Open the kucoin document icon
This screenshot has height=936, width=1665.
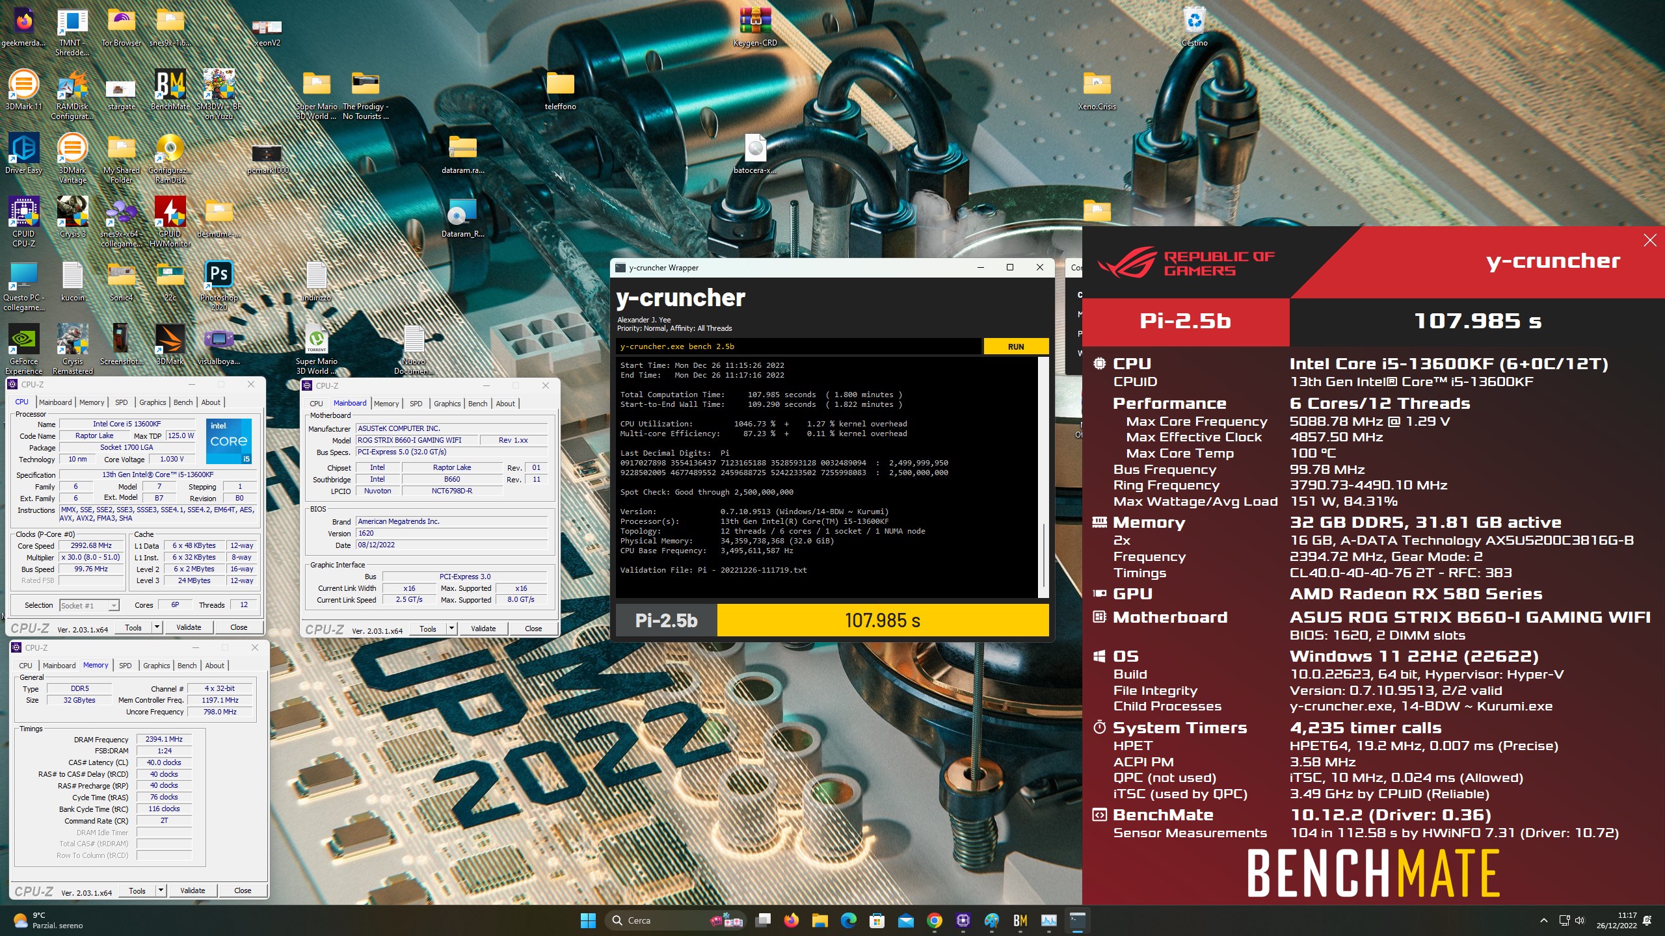click(x=72, y=281)
